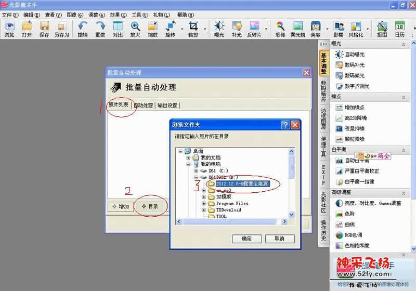Switch to the 输出设置 tab
The height and width of the screenshot is (291, 416).
pos(167,105)
